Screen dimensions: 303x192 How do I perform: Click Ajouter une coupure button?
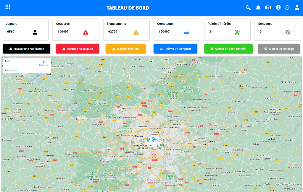click(78, 49)
